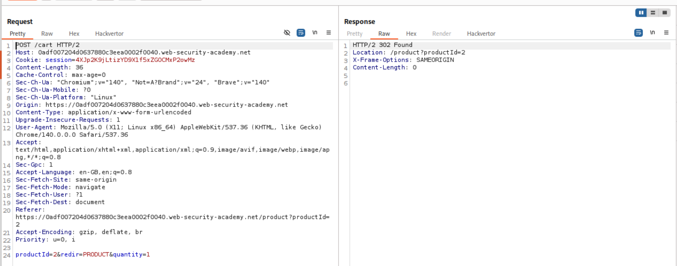Switch to the combined tabbed layout icon
This screenshot has width=677, height=266.
665,13
